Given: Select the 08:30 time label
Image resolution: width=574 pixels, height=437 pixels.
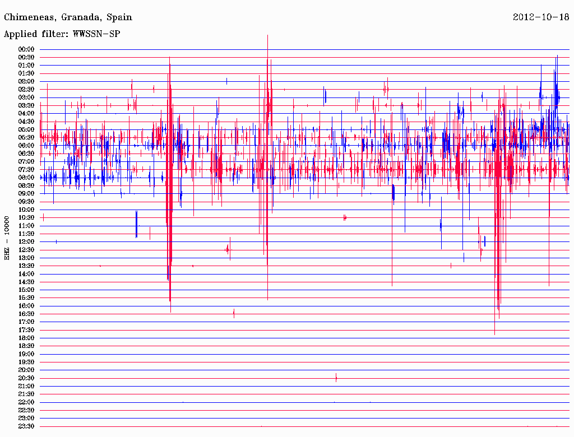Looking at the screenshot, I should [x=26, y=186].
